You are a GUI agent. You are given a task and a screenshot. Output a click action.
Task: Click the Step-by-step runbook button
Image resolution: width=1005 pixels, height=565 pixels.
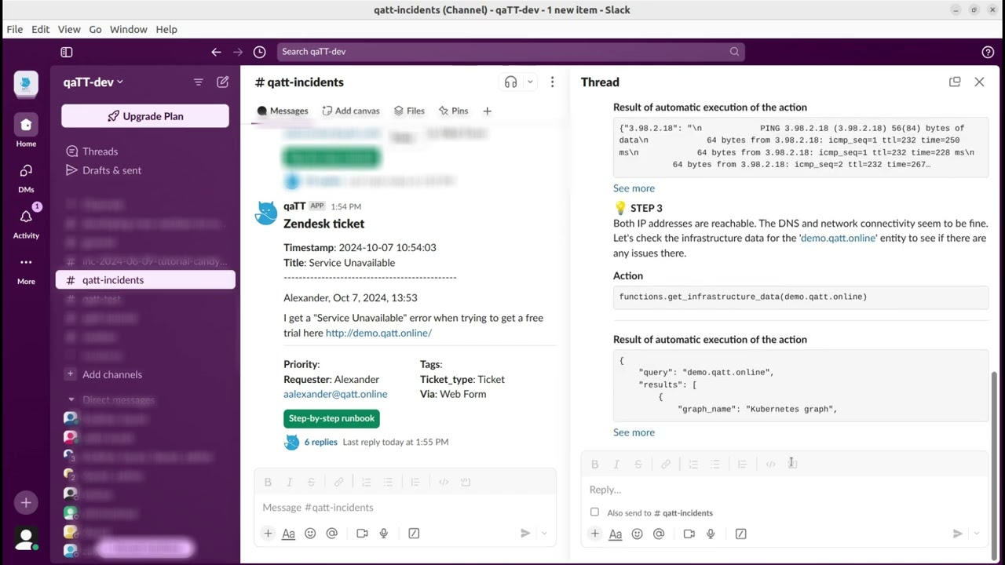point(331,418)
